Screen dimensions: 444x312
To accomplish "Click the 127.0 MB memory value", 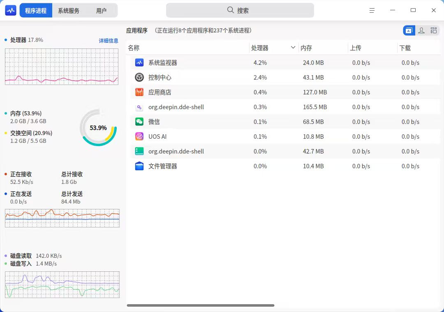I will (315, 92).
